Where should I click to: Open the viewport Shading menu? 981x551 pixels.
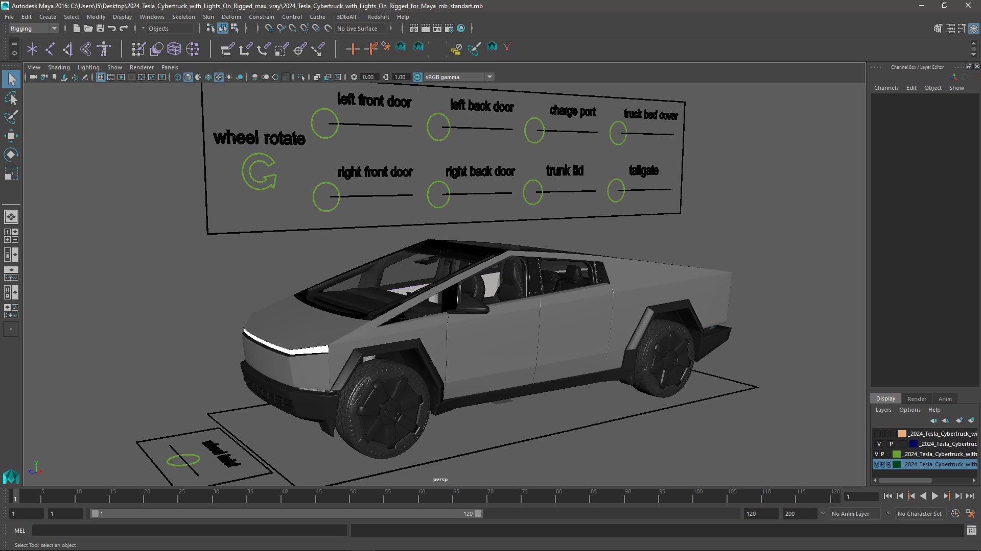tap(59, 67)
